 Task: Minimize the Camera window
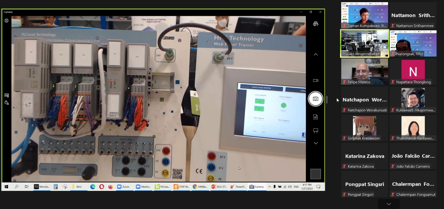301,12
